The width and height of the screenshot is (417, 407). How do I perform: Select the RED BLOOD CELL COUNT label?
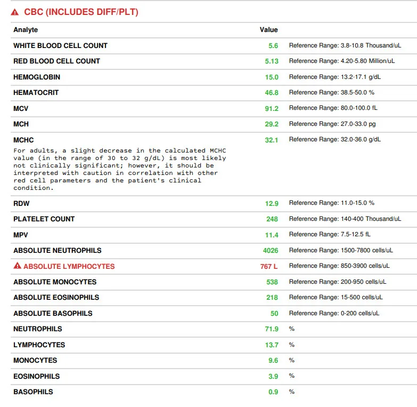tap(56, 61)
